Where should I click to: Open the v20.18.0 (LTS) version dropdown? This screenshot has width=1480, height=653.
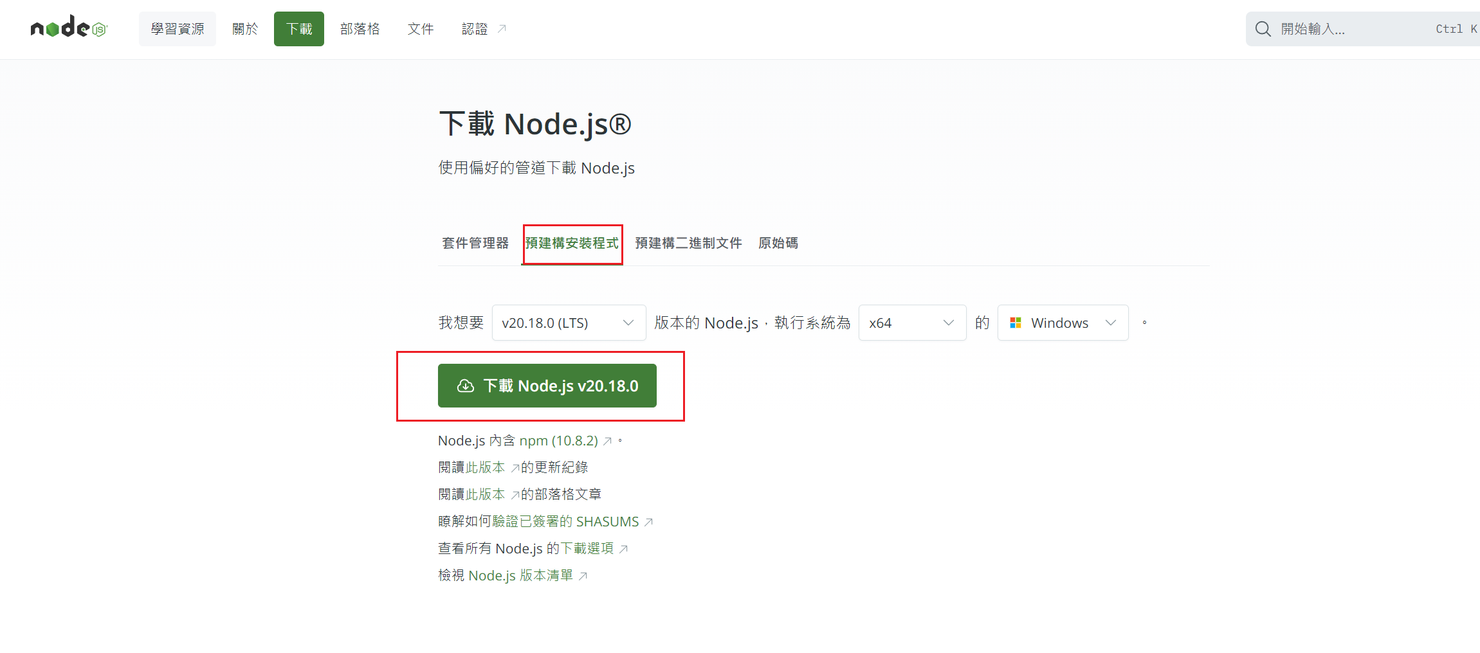click(x=569, y=323)
